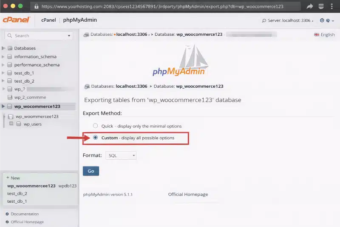Expand the test_db_1 tree node
Viewport: 340px width, 227px height.
click(3, 73)
